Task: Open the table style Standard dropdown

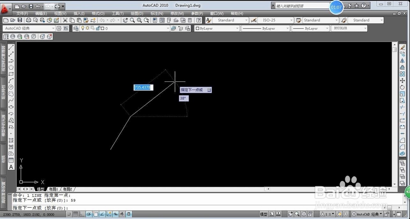Action: click(321, 20)
